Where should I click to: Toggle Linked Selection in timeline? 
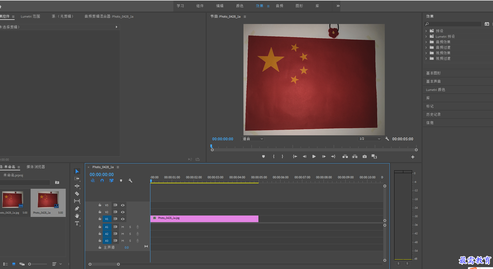(x=112, y=181)
